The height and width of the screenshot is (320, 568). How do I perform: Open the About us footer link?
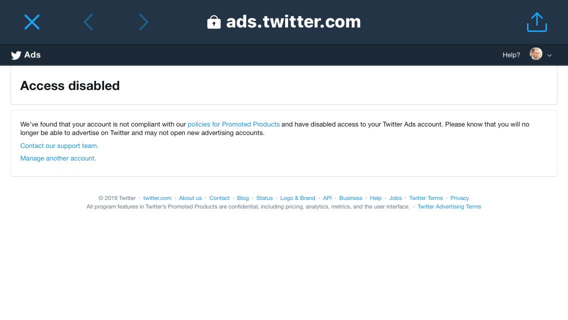(190, 198)
